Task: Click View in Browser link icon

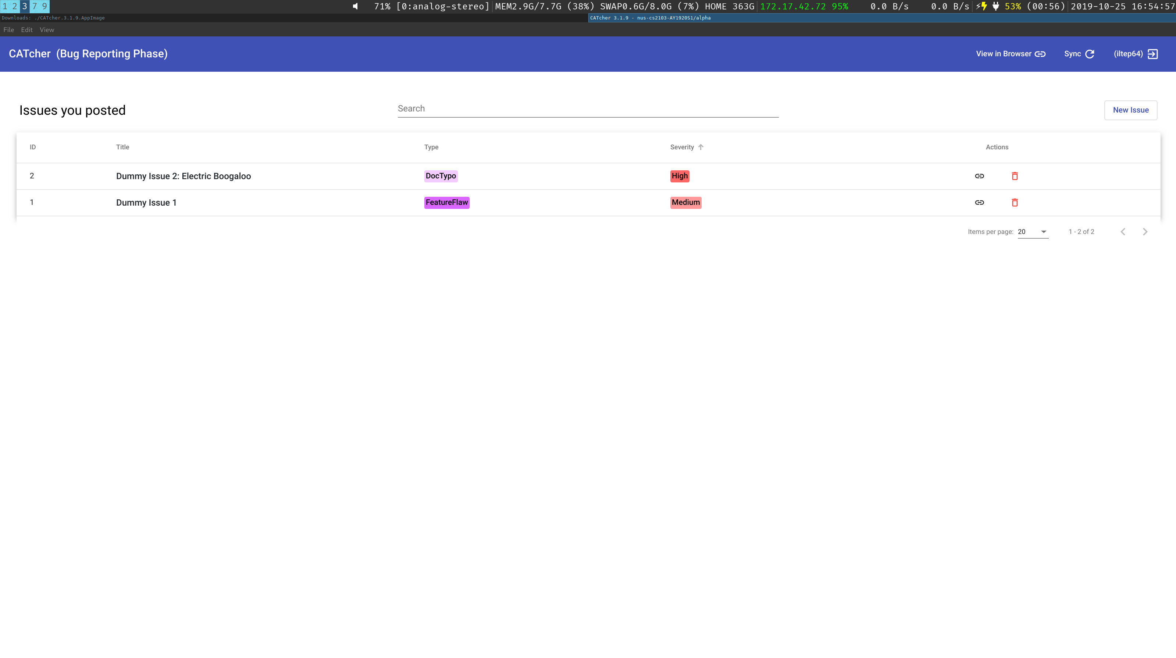Action: 1040,54
